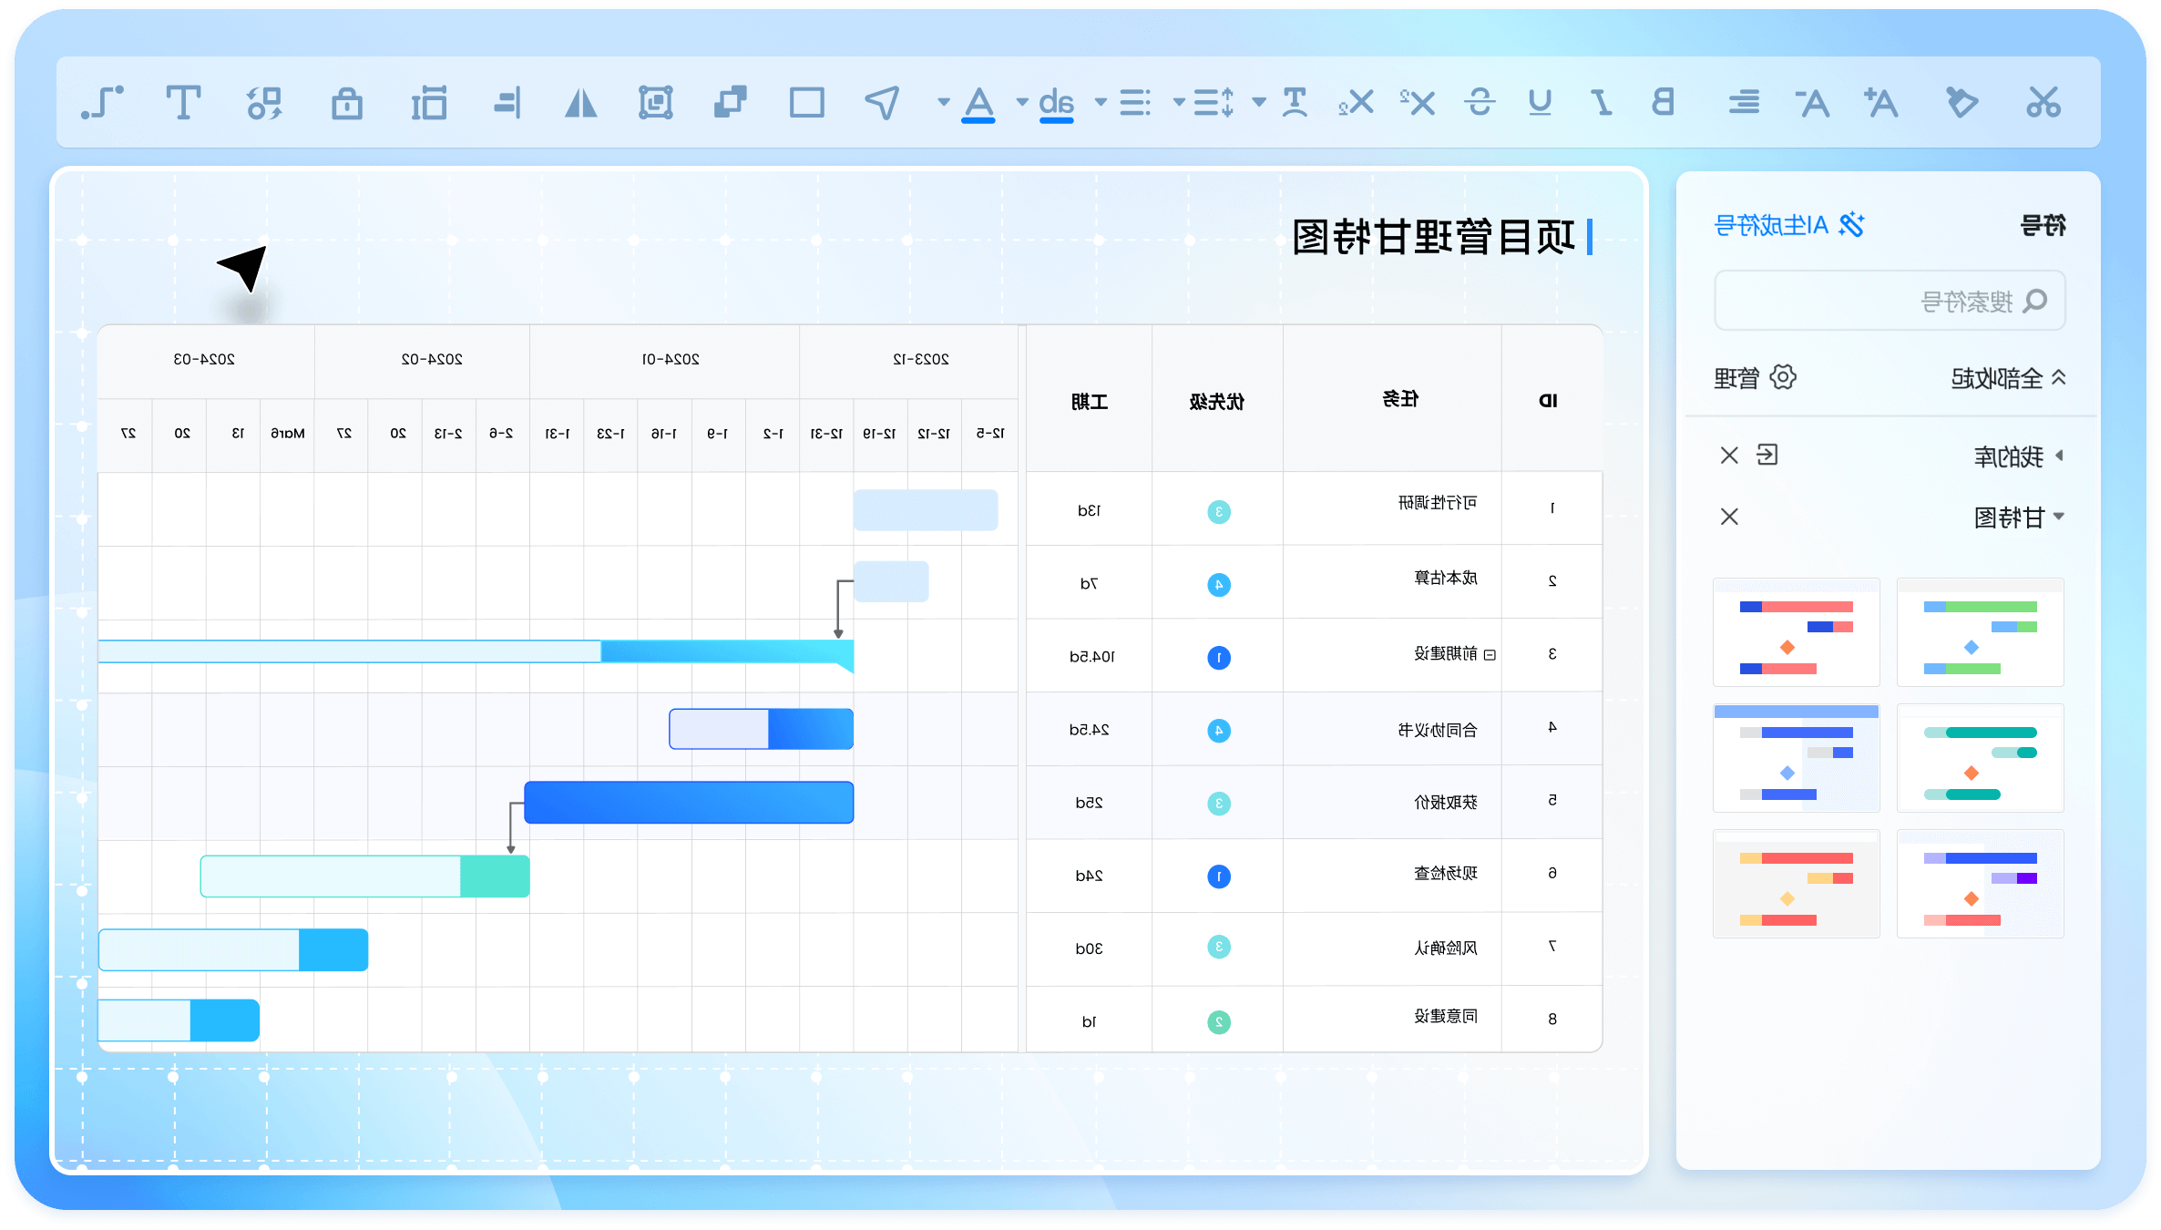Select the red and blue Gantt template thumbnail
The height and width of the screenshot is (1230, 2161).
(1796, 631)
